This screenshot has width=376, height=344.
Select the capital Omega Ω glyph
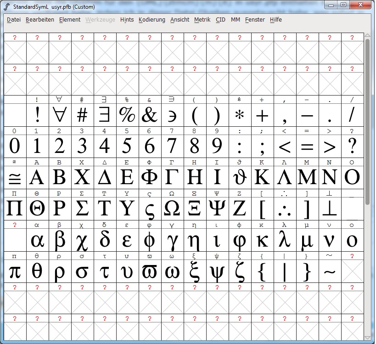172,208
